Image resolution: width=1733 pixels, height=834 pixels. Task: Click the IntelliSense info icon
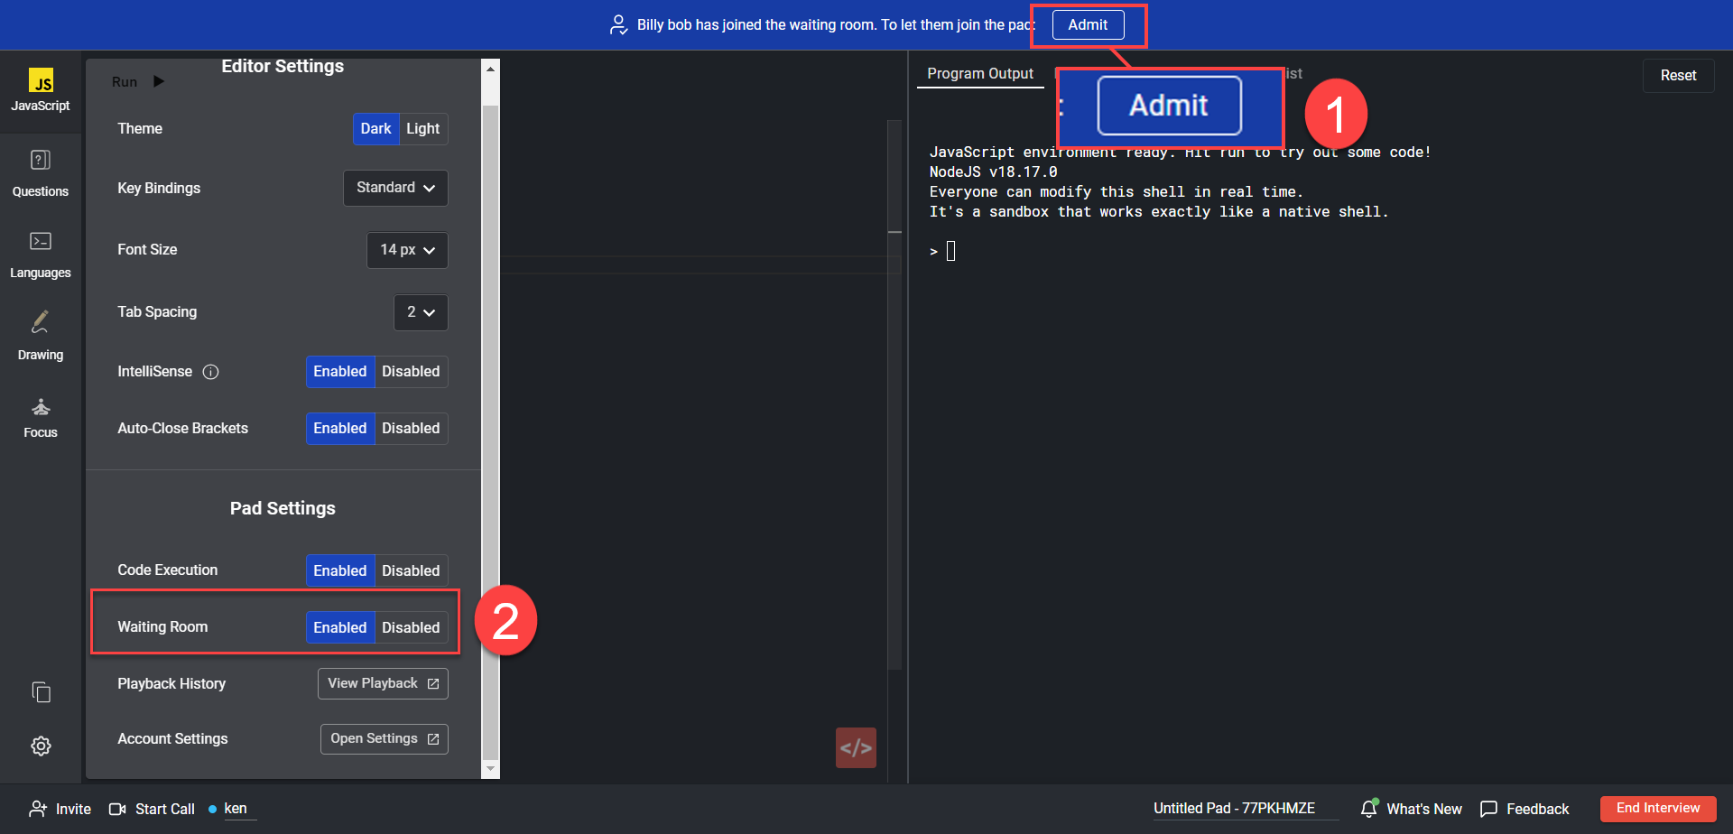click(210, 372)
